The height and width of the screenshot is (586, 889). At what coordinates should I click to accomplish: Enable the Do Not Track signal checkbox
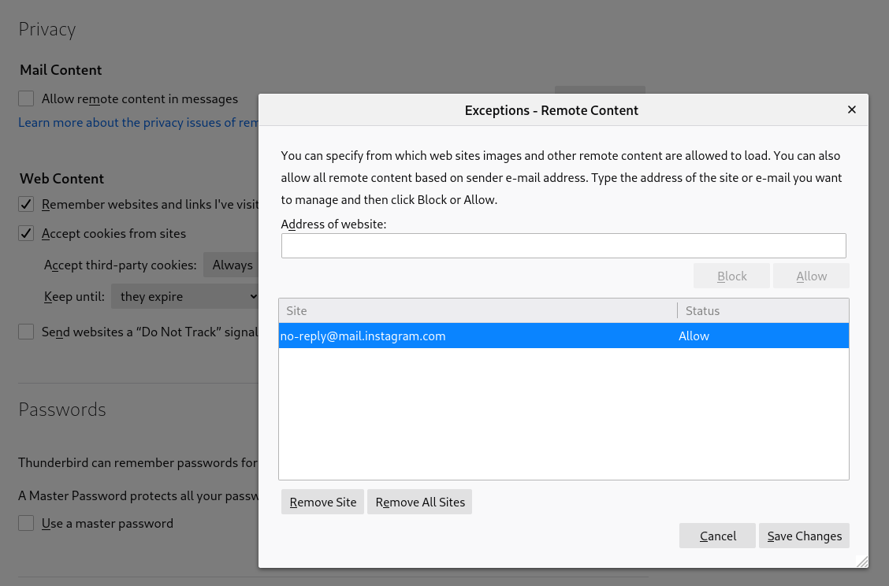pos(27,332)
